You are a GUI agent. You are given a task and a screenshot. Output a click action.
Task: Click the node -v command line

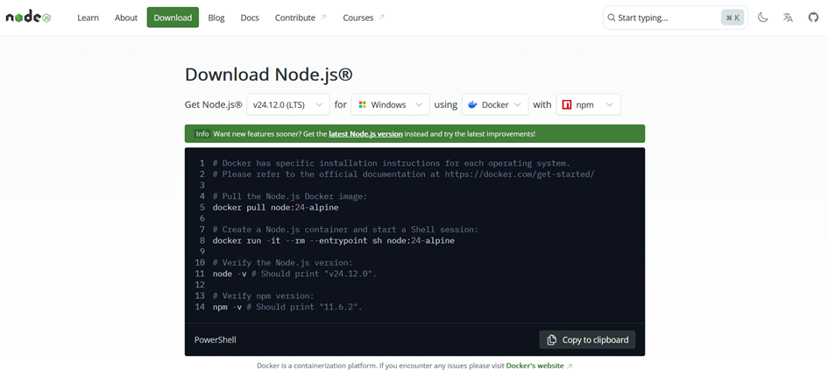pos(295,274)
